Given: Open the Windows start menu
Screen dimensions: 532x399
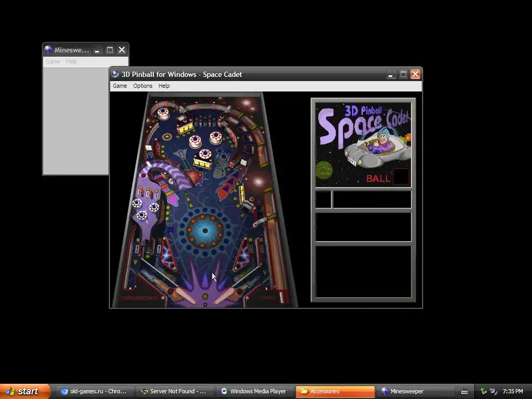Looking at the screenshot, I should click(25, 391).
